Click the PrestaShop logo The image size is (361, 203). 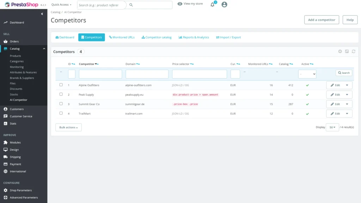(22, 5)
